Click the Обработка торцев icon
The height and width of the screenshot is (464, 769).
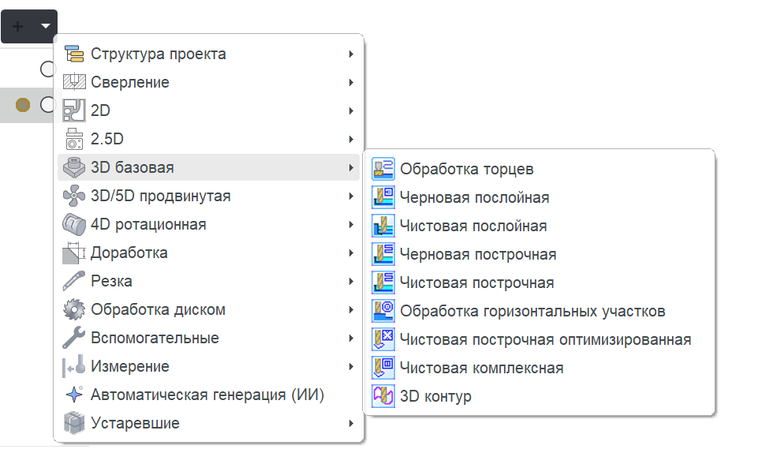(x=383, y=169)
